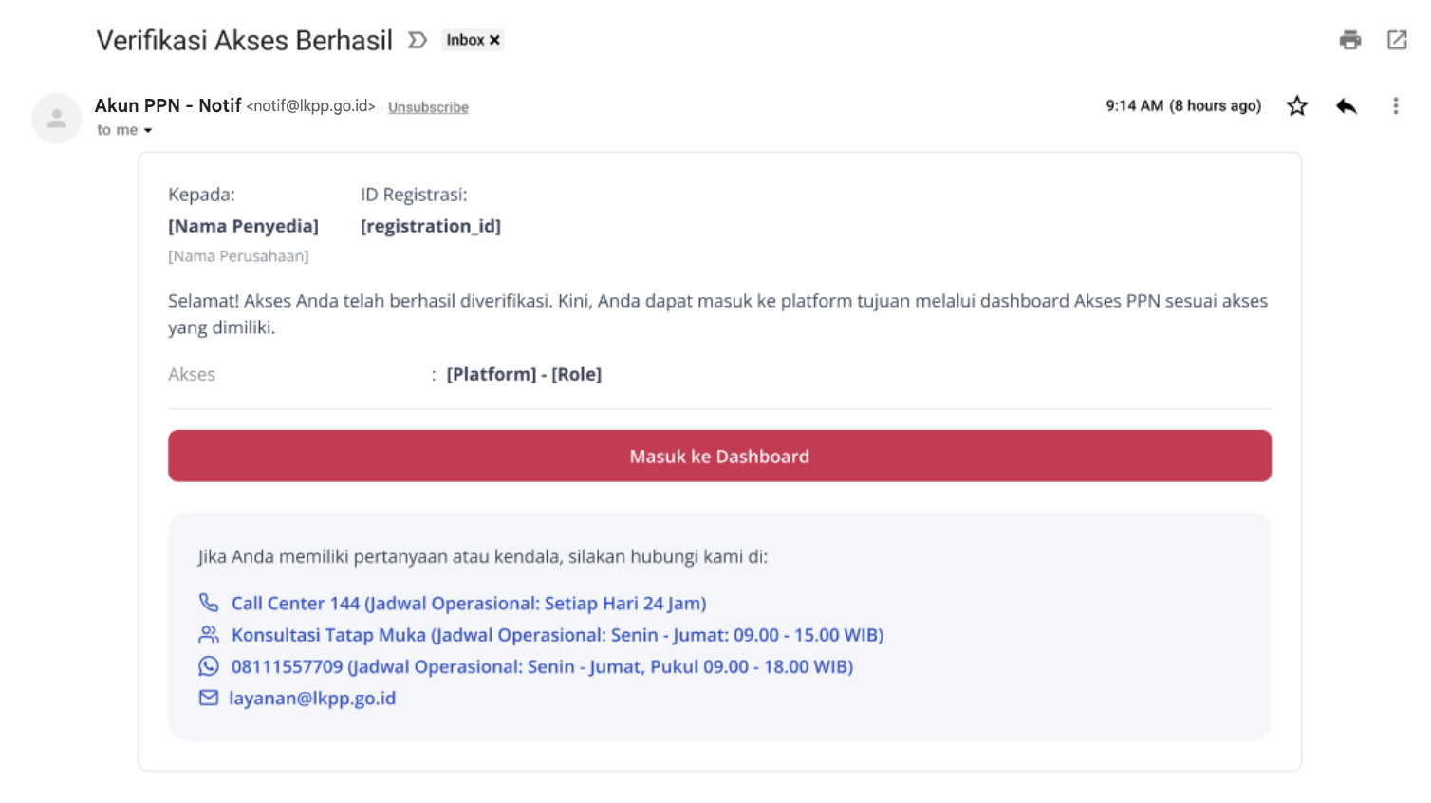Star the Verifikasi Akses Berhasil email

tap(1297, 105)
